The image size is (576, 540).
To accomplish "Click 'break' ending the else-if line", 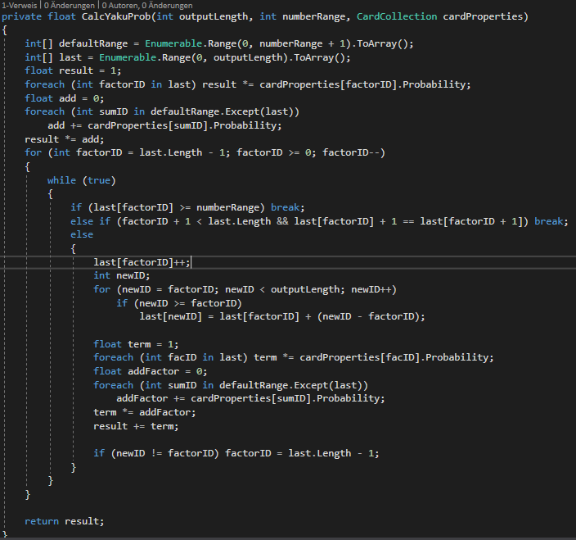I will coord(549,221).
